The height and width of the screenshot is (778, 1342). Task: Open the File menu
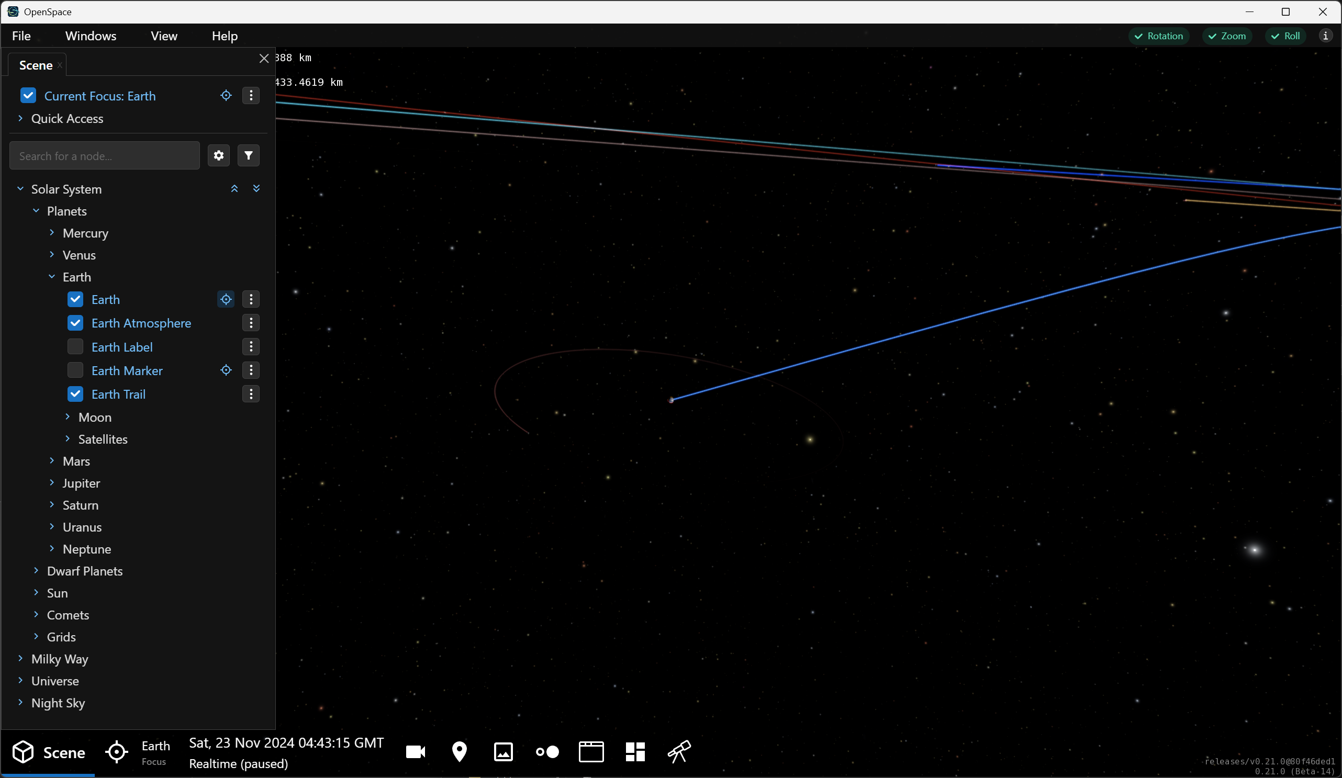tap(21, 36)
